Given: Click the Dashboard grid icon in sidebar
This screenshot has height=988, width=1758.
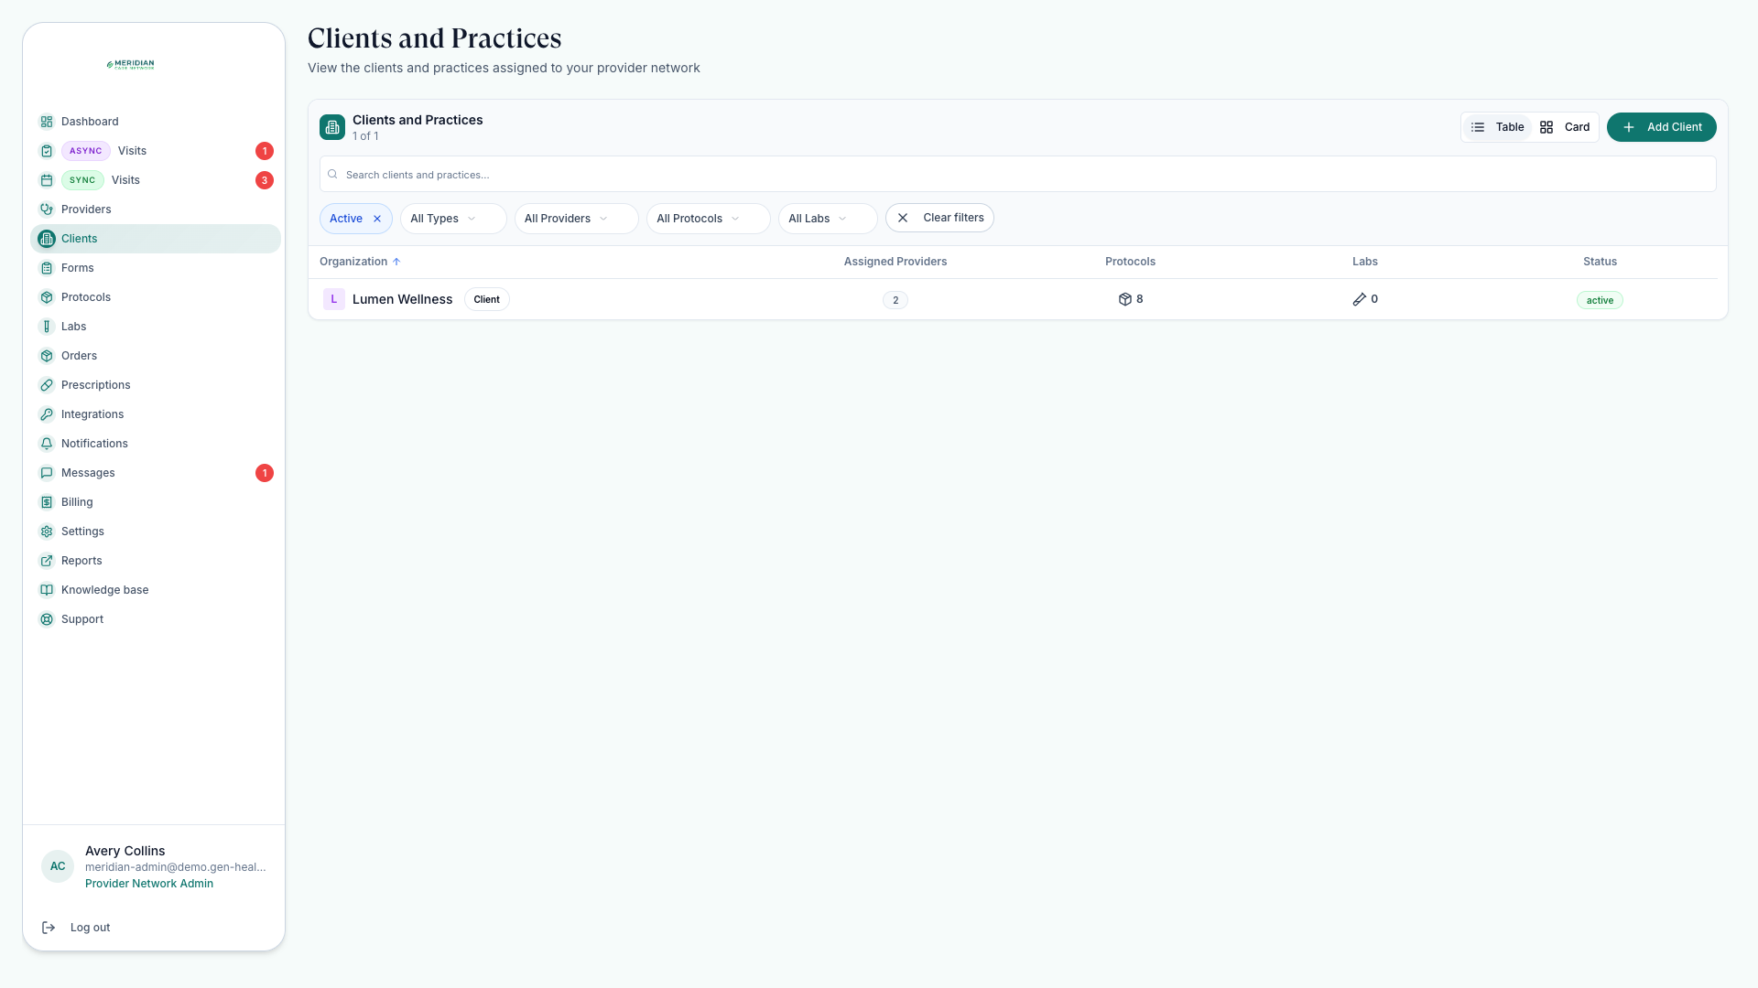Looking at the screenshot, I should click(x=47, y=122).
